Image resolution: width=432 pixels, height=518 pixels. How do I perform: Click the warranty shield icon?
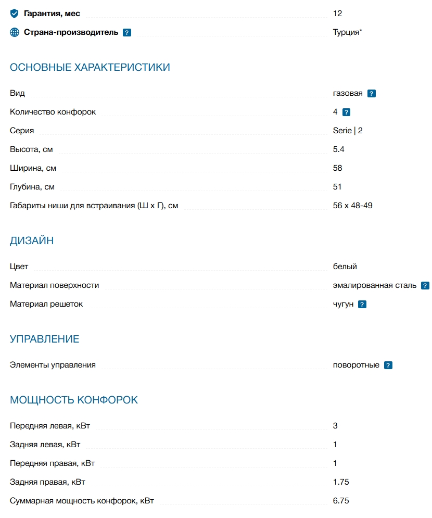coord(15,14)
